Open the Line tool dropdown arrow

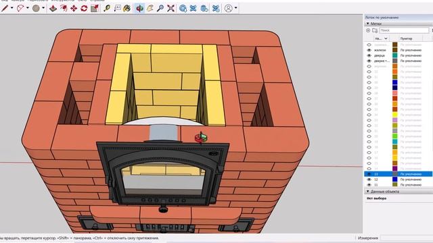[x=12, y=8]
